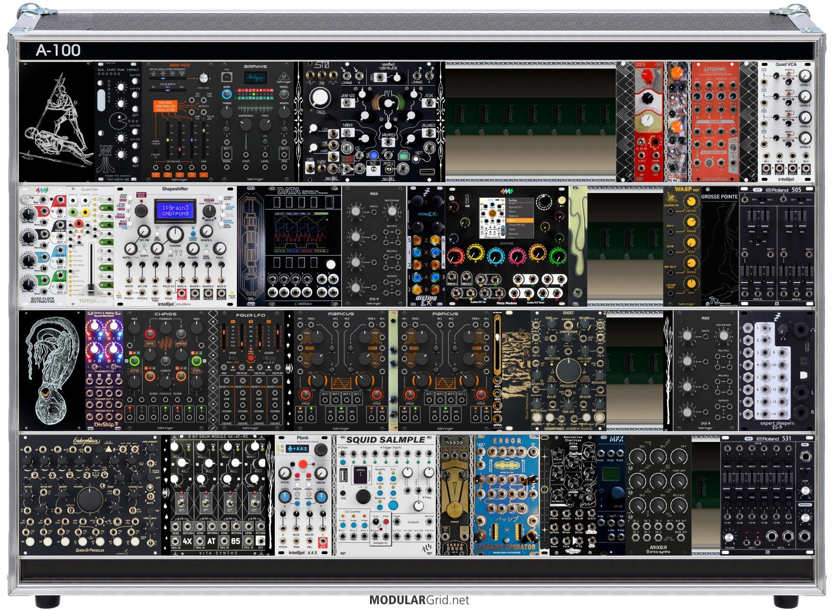Turn the Fine Tune knob on 2600-VCO
This screenshot has width=839, height=610.
(x=203, y=79)
